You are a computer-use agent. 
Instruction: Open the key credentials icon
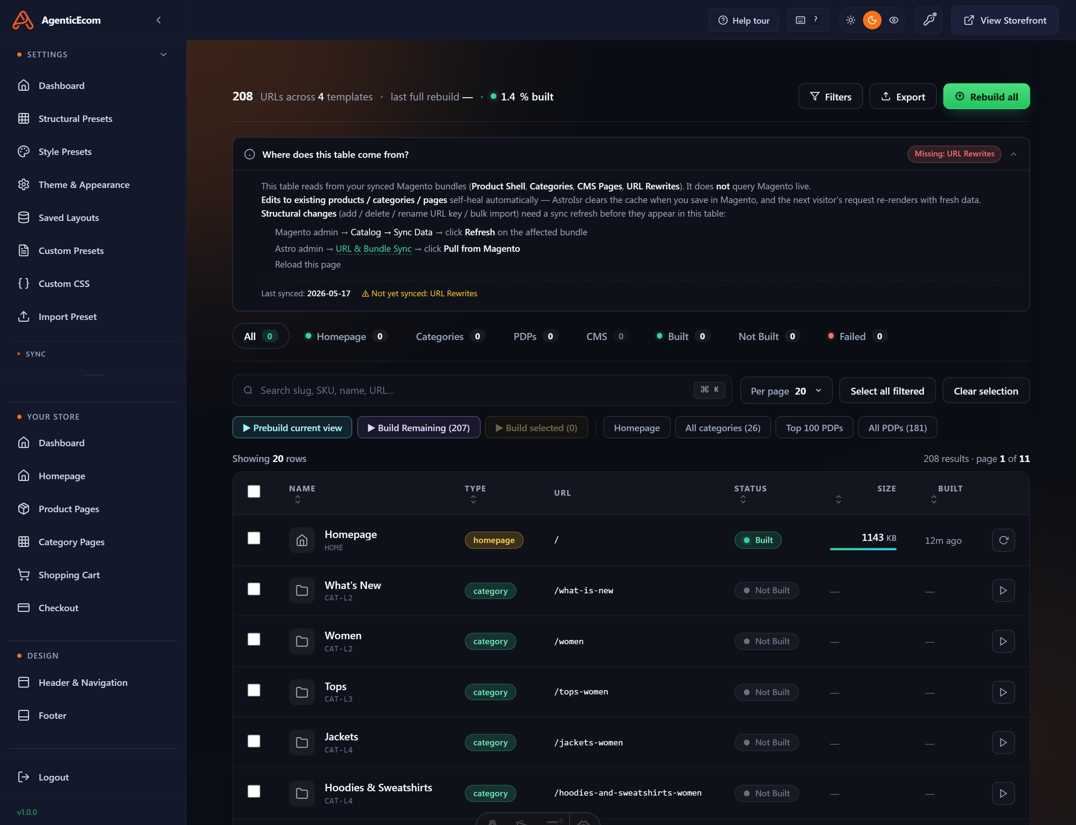[x=929, y=20]
